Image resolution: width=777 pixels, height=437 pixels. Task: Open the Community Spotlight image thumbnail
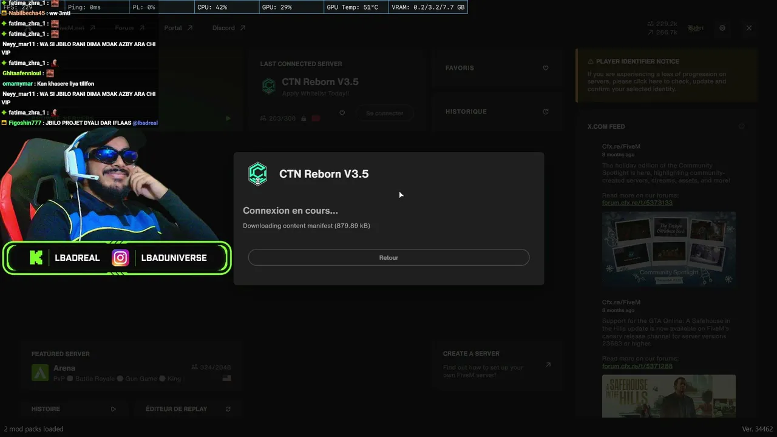(x=669, y=248)
